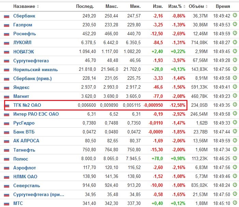Click the clock icon in the Роснефть row
This screenshot has height=207, width=239.
(235, 33)
